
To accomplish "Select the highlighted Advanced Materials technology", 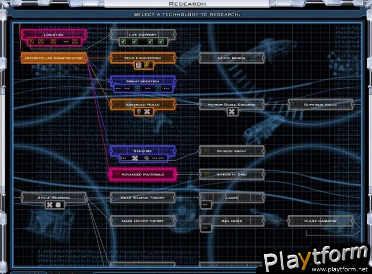I will pyautogui.click(x=142, y=174).
